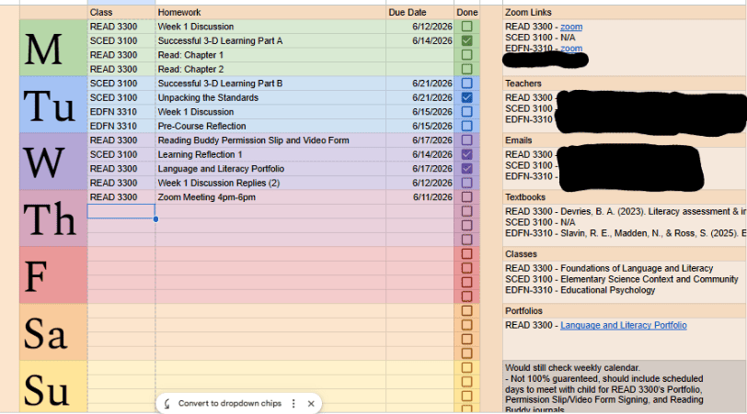Select the Done header cell
Screen dimensions: 747x414
467,12
